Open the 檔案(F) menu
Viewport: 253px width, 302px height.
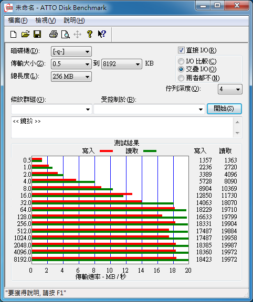click(17, 20)
